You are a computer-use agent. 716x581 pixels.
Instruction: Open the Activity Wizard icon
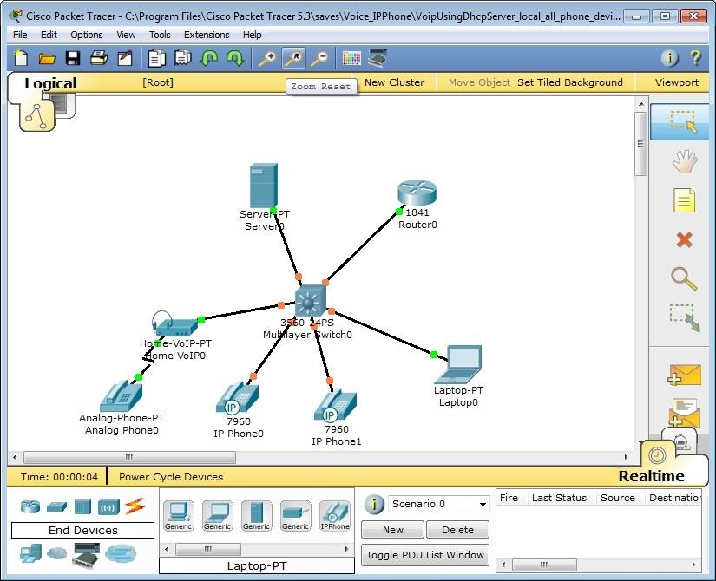click(x=125, y=58)
